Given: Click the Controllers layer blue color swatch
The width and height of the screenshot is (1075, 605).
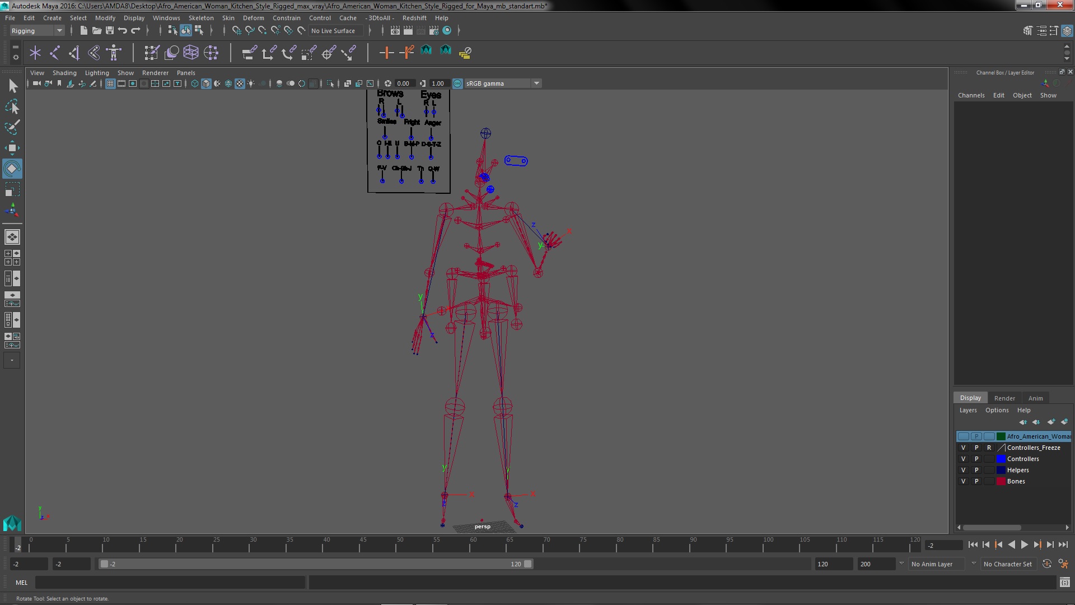Looking at the screenshot, I should (x=1001, y=459).
